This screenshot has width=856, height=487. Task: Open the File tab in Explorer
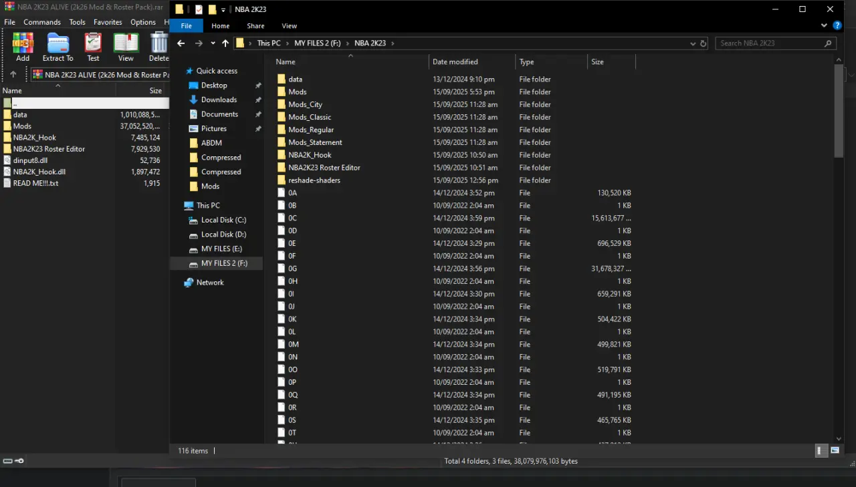click(187, 26)
